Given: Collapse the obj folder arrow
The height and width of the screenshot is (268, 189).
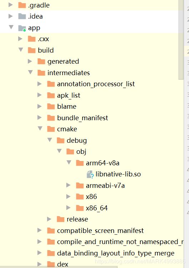Looking at the screenshot, I should (x=59, y=151).
